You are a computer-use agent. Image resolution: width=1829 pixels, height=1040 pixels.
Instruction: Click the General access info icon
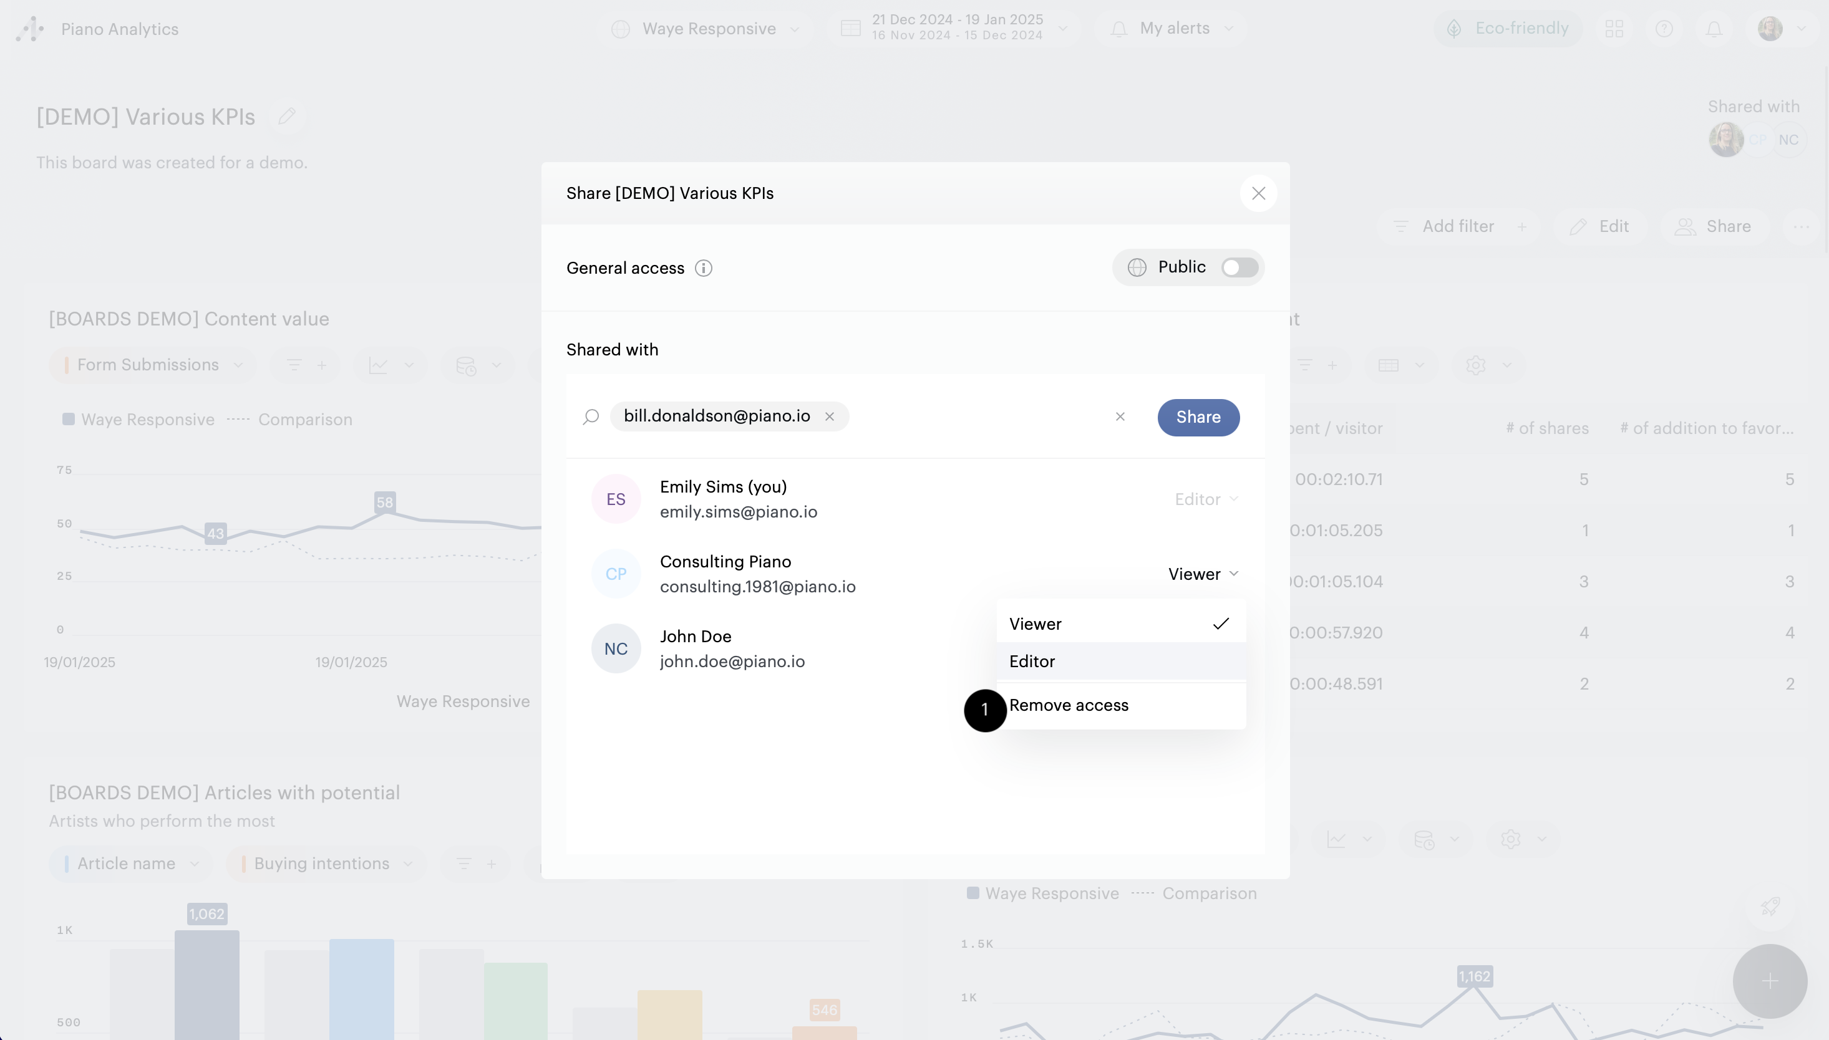click(704, 268)
